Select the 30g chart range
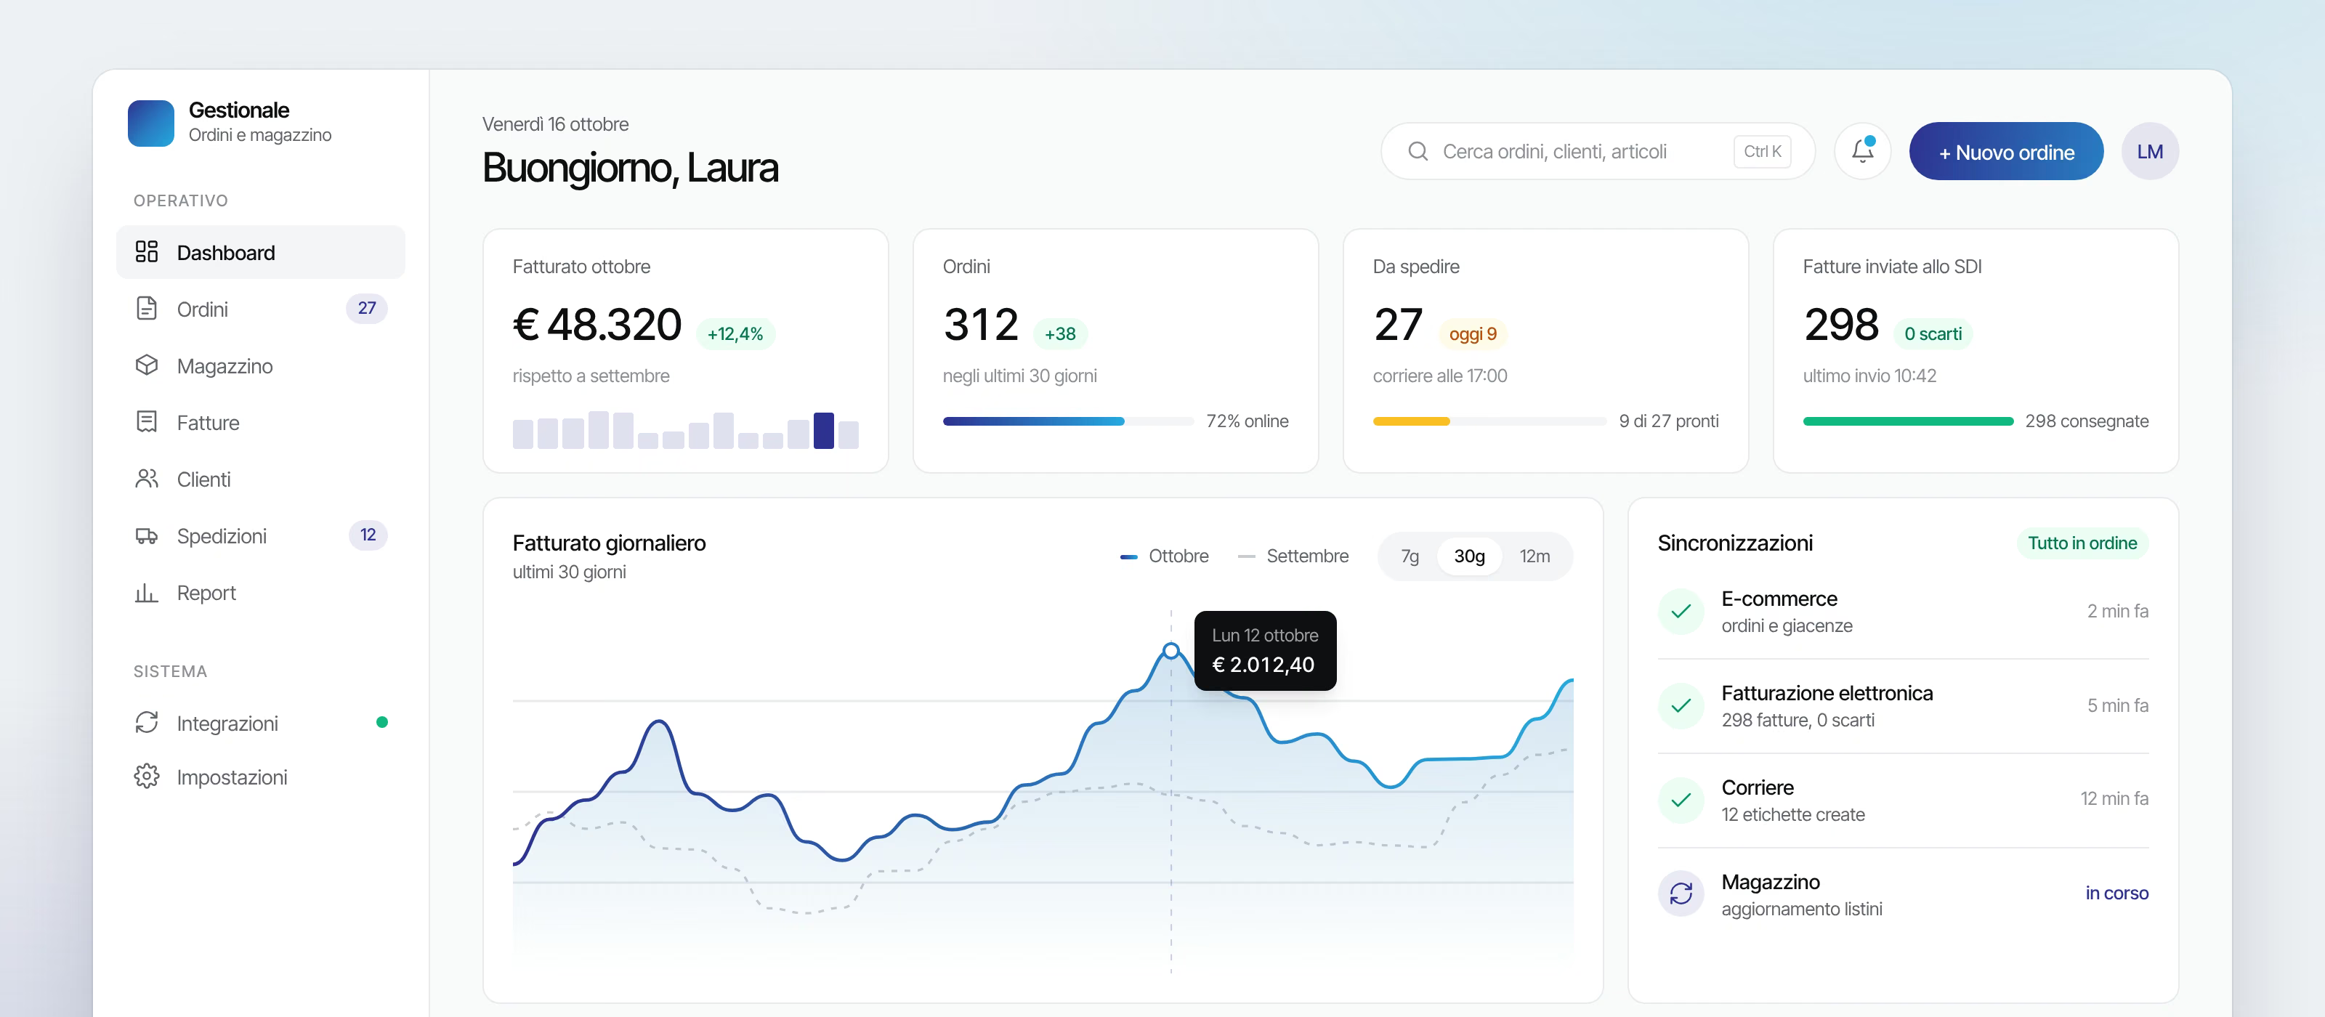This screenshot has height=1017, width=2325. [1468, 556]
